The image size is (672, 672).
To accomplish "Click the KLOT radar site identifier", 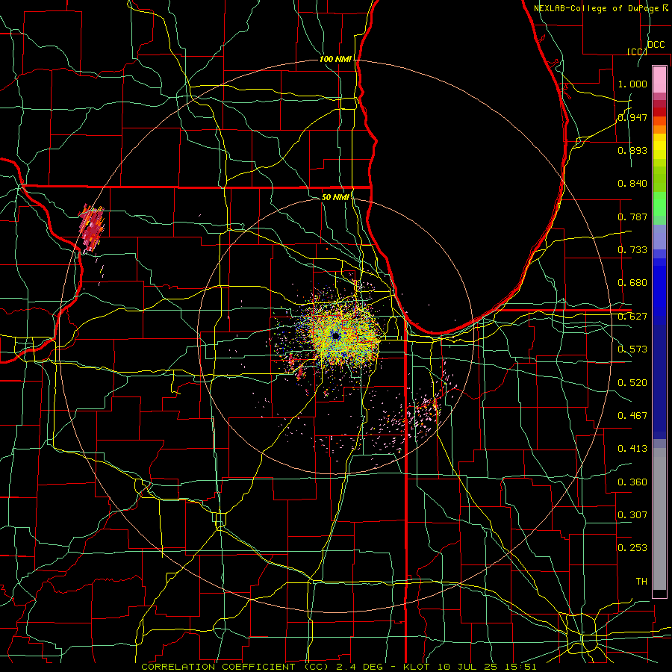I will click(x=416, y=667).
